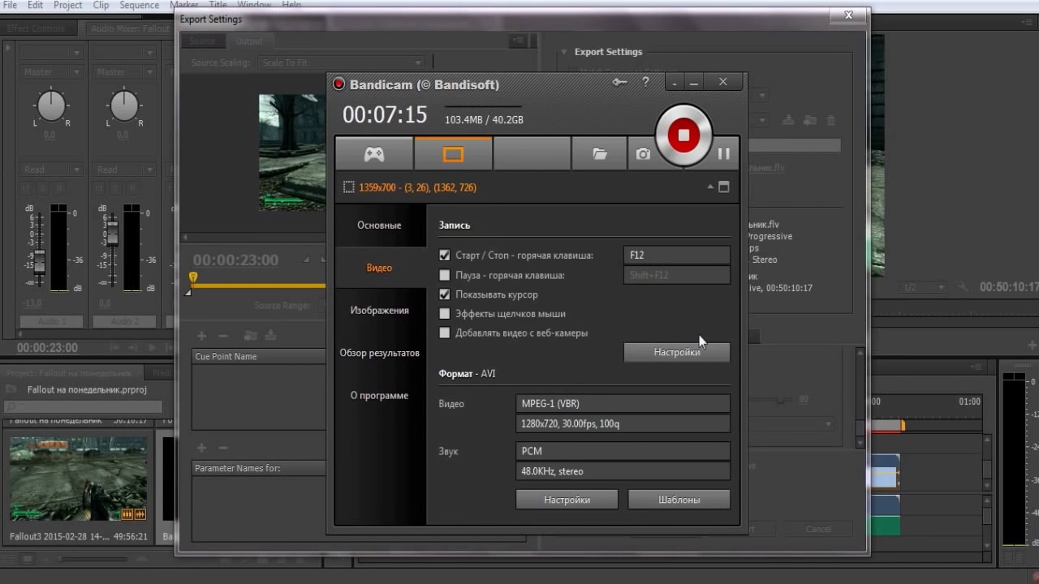
Task: Click the PCM audio codec field
Action: (x=623, y=451)
